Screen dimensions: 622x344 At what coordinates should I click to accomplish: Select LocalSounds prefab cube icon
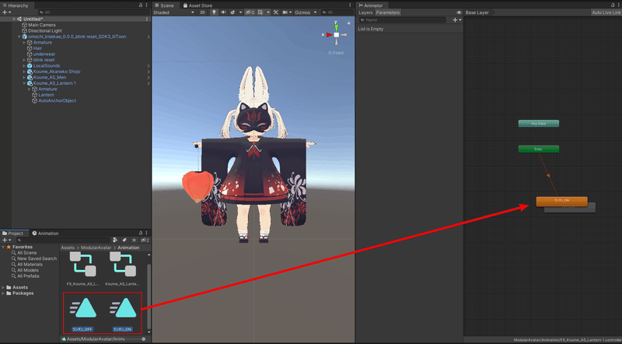[30, 65]
